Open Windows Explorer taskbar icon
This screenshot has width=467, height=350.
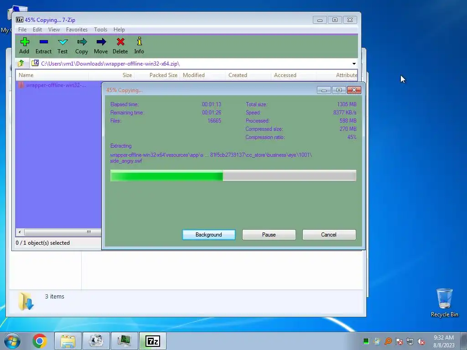point(68,341)
